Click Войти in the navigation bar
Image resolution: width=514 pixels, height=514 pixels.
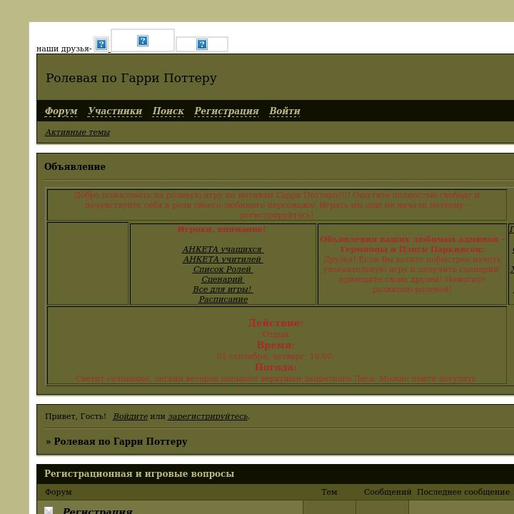click(x=285, y=111)
